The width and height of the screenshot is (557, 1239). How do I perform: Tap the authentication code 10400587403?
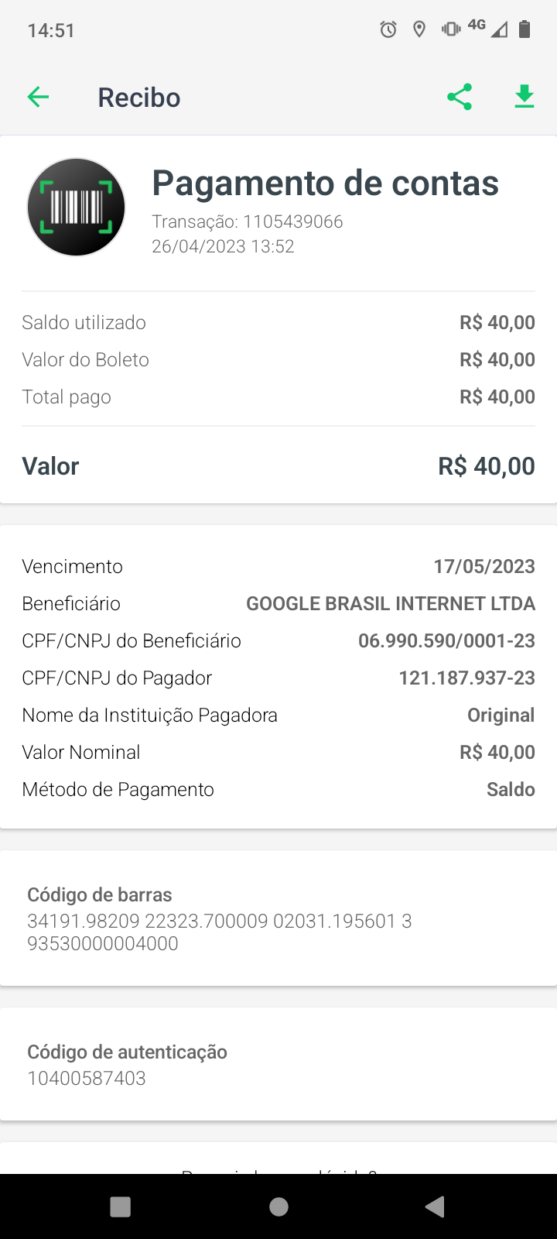point(87,1078)
